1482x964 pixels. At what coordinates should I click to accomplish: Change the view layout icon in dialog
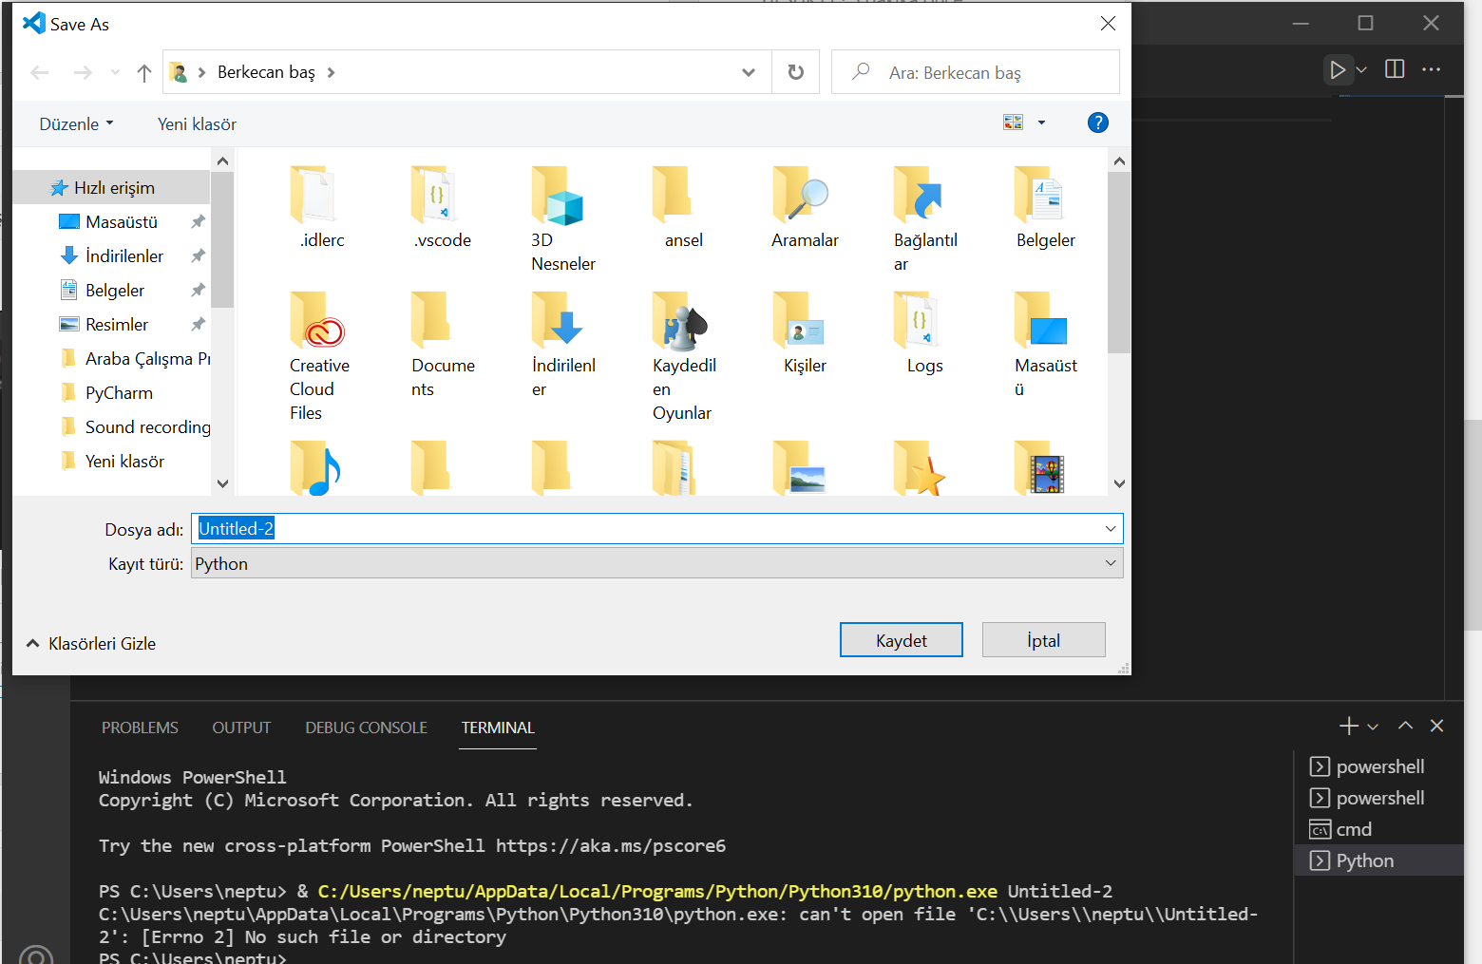point(1013,123)
